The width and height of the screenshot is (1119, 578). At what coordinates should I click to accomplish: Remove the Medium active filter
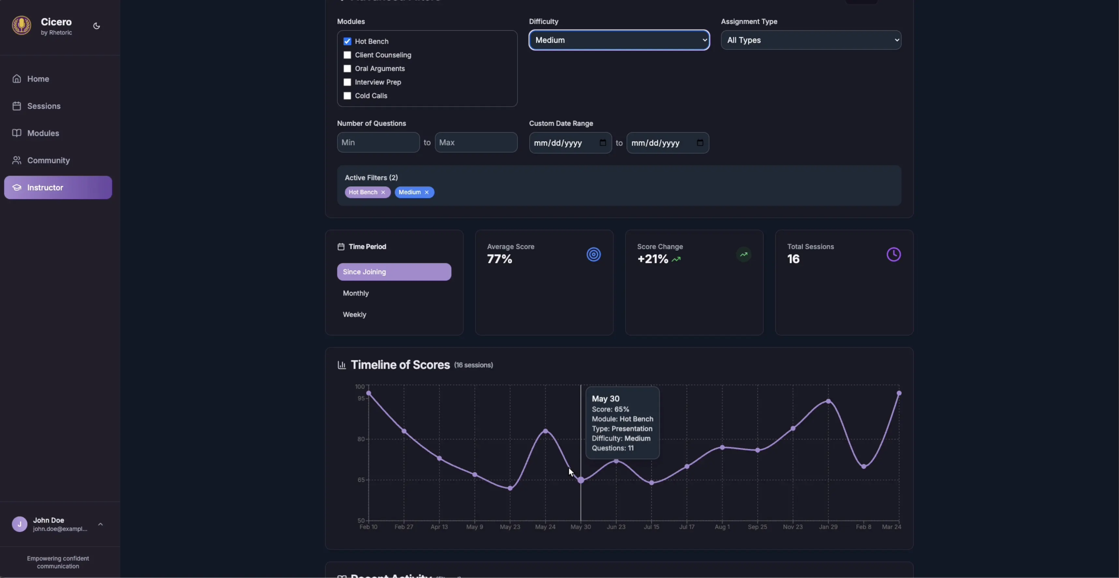(x=426, y=192)
